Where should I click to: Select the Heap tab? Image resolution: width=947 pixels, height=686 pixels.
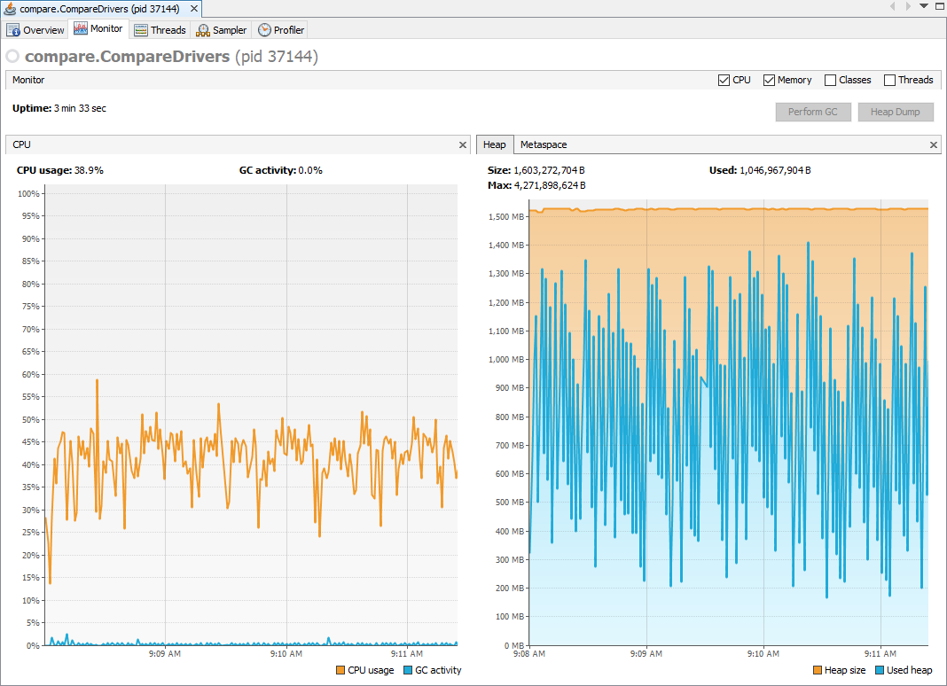click(494, 144)
